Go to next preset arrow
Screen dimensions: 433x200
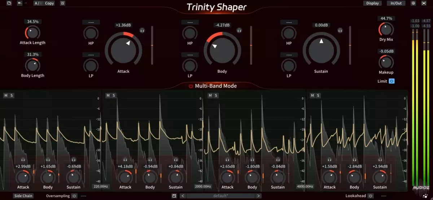click(x=258, y=196)
